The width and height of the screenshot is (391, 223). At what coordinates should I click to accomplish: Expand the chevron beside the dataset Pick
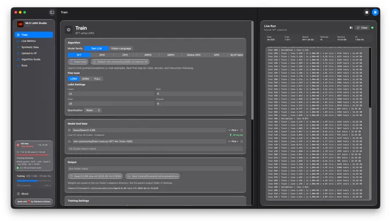pyautogui.click(x=229, y=142)
